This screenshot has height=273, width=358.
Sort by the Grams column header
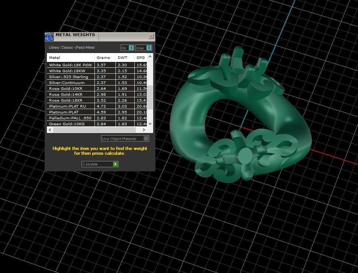pos(105,57)
